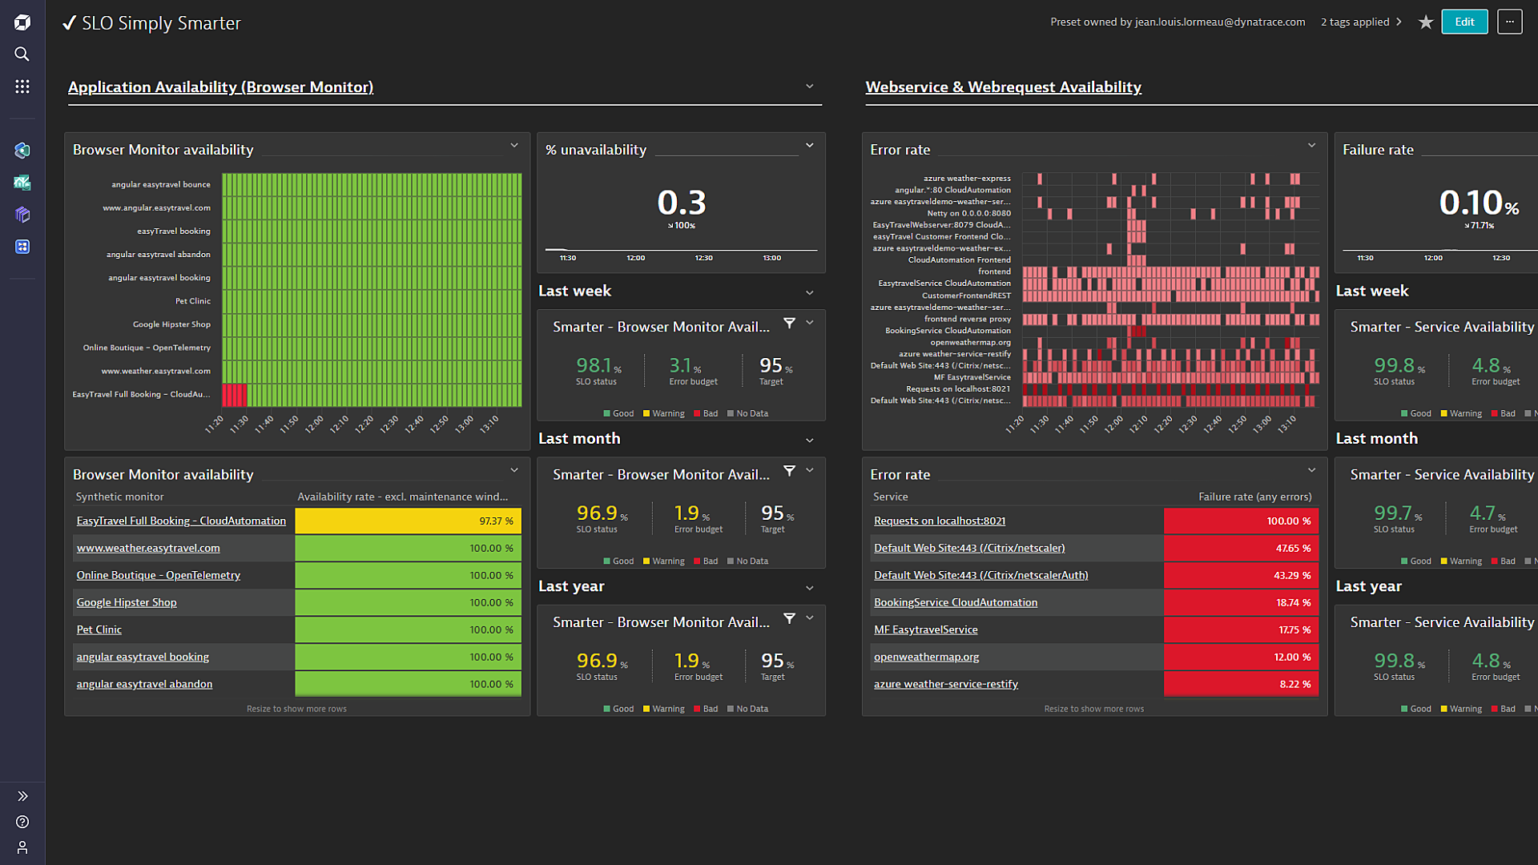1538x865 pixels.
Task: Click filter icon on Last month Browser Monitor SLO
Action: [790, 471]
